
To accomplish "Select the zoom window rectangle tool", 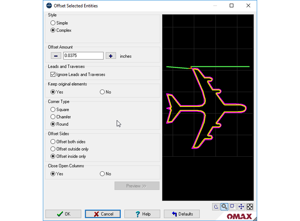I will pos(233,207).
